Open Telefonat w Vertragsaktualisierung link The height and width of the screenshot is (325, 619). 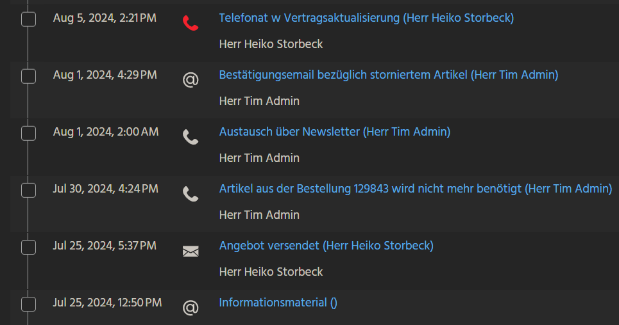click(366, 18)
